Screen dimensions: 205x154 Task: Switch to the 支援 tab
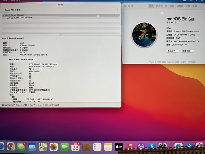(x=188, y=6)
